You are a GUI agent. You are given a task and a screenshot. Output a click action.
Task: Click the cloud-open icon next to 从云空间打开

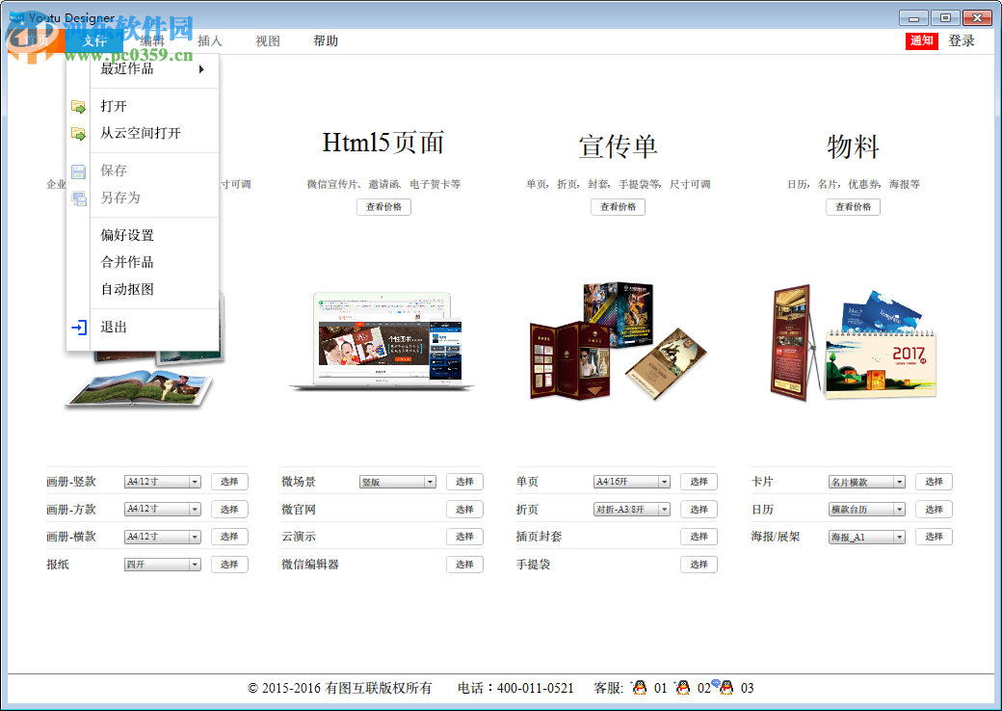80,134
